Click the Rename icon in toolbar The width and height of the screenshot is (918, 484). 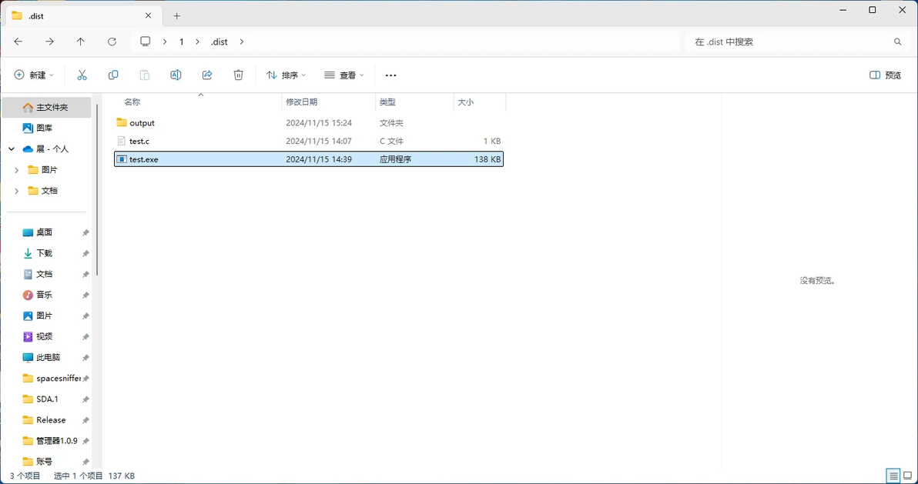pyautogui.click(x=176, y=75)
